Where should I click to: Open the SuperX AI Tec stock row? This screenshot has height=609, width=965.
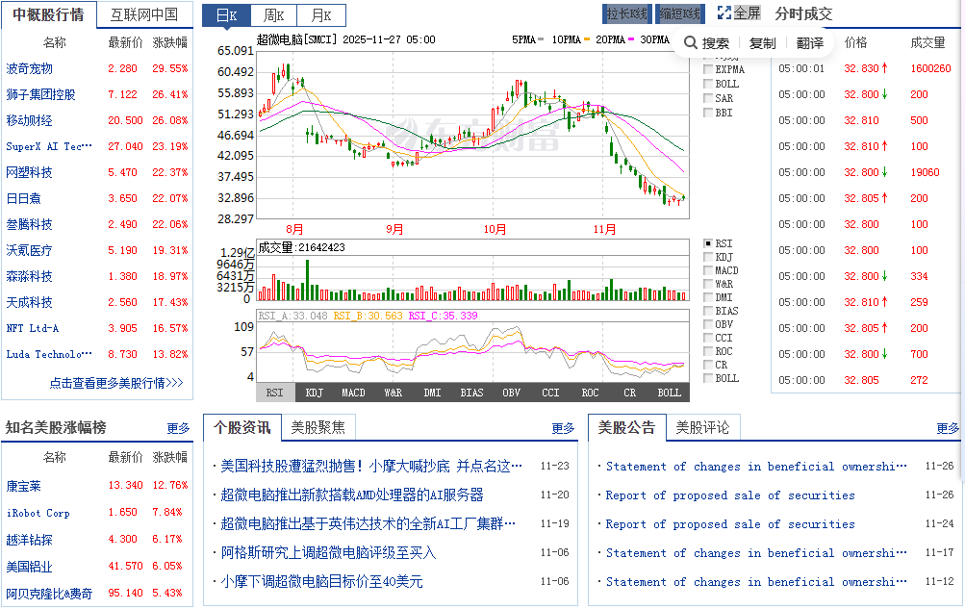pyautogui.click(x=49, y=146)
